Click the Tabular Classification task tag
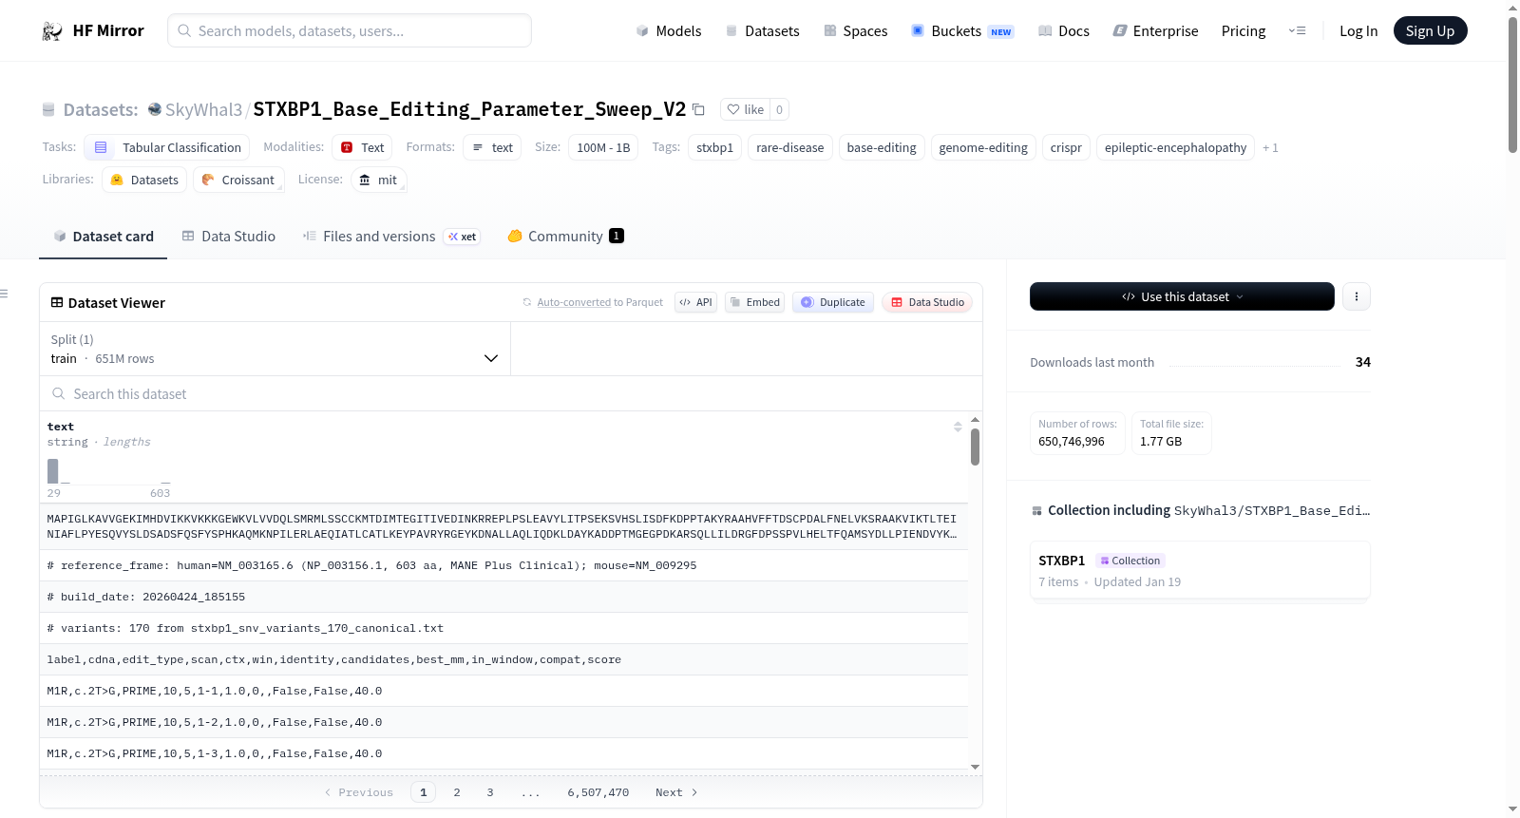 [167, 147]
